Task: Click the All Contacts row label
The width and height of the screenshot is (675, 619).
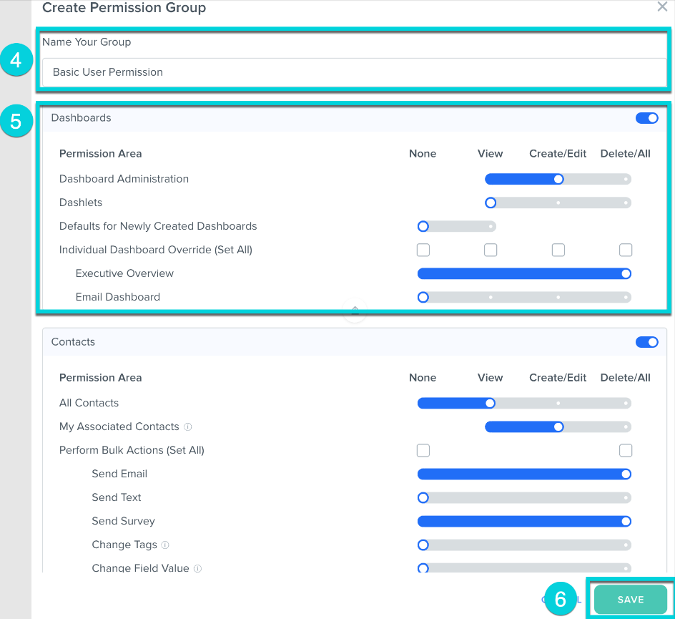Action: point(89,403)
